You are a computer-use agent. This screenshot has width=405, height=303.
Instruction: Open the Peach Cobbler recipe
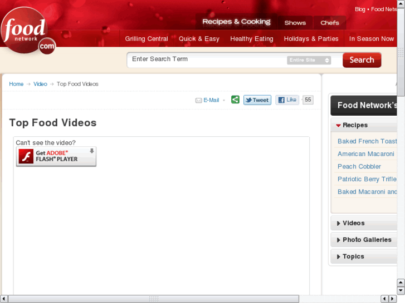(x=359, y=167)
